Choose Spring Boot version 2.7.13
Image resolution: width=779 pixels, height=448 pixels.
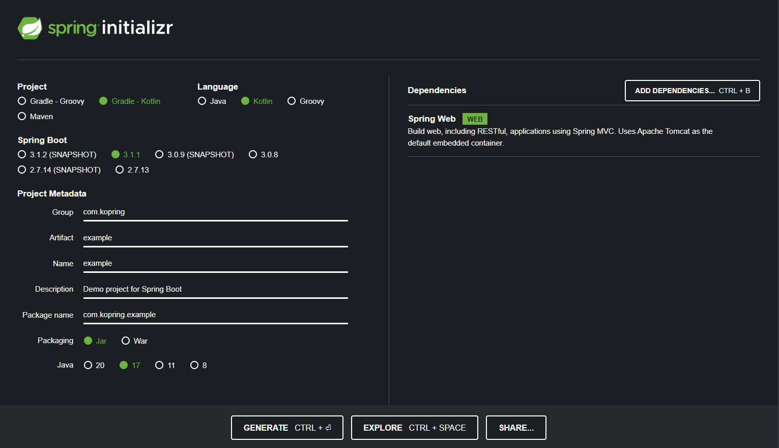click(132, 170)
